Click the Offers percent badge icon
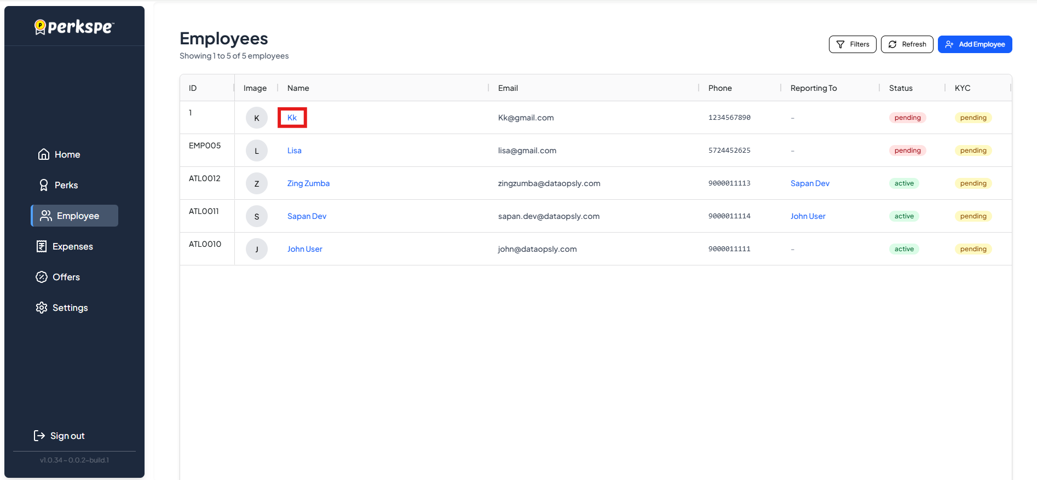The image size is (1037, 480). [42, 277]
